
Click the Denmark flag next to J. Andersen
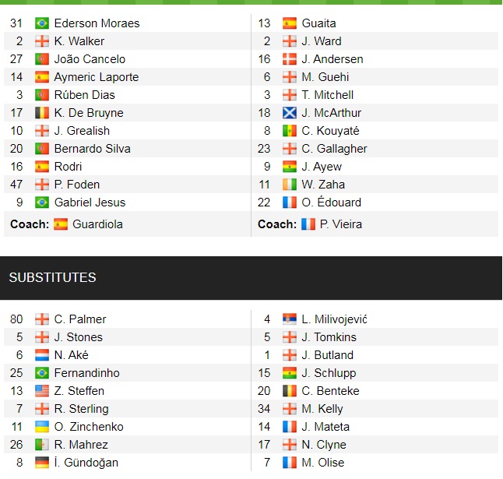coord(290,59)
